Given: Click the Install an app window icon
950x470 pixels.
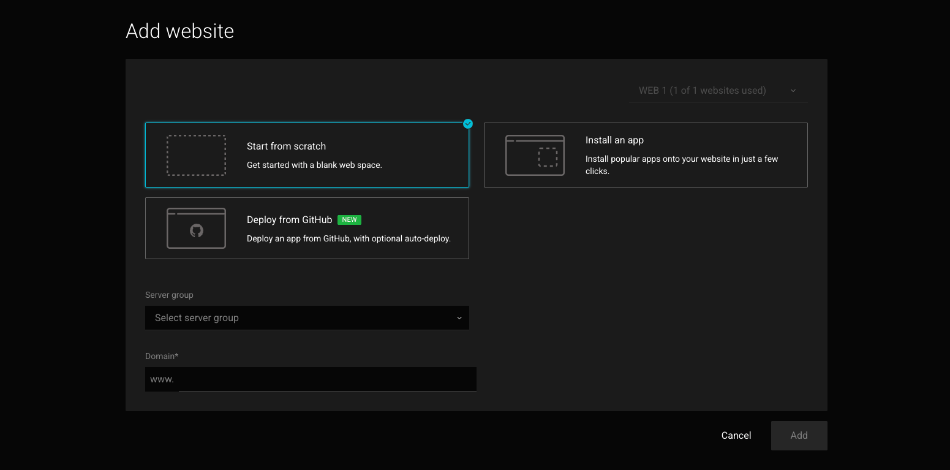Looking at the screenshot, I should [x=535, y=156].
